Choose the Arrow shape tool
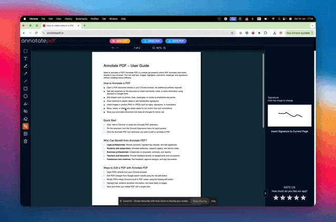Image resolution: width=336 pixels, height=222 pixels. 25,74
